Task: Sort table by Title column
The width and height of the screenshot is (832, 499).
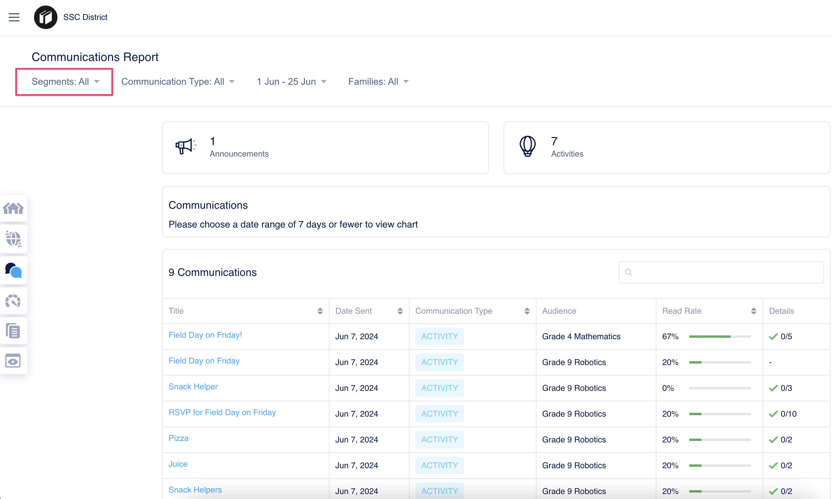Action: tap(320, 311)
